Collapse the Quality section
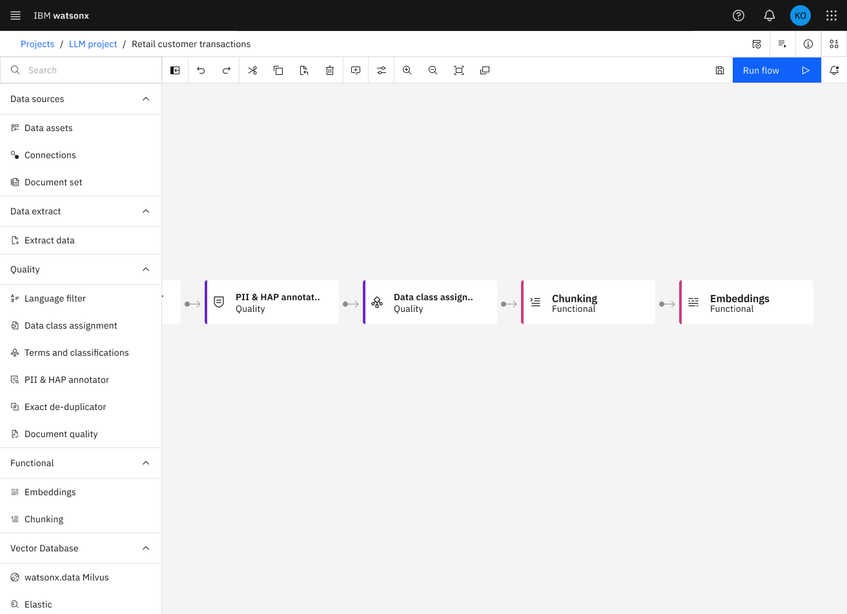The image size is (847, 614). tap(146, 269)
